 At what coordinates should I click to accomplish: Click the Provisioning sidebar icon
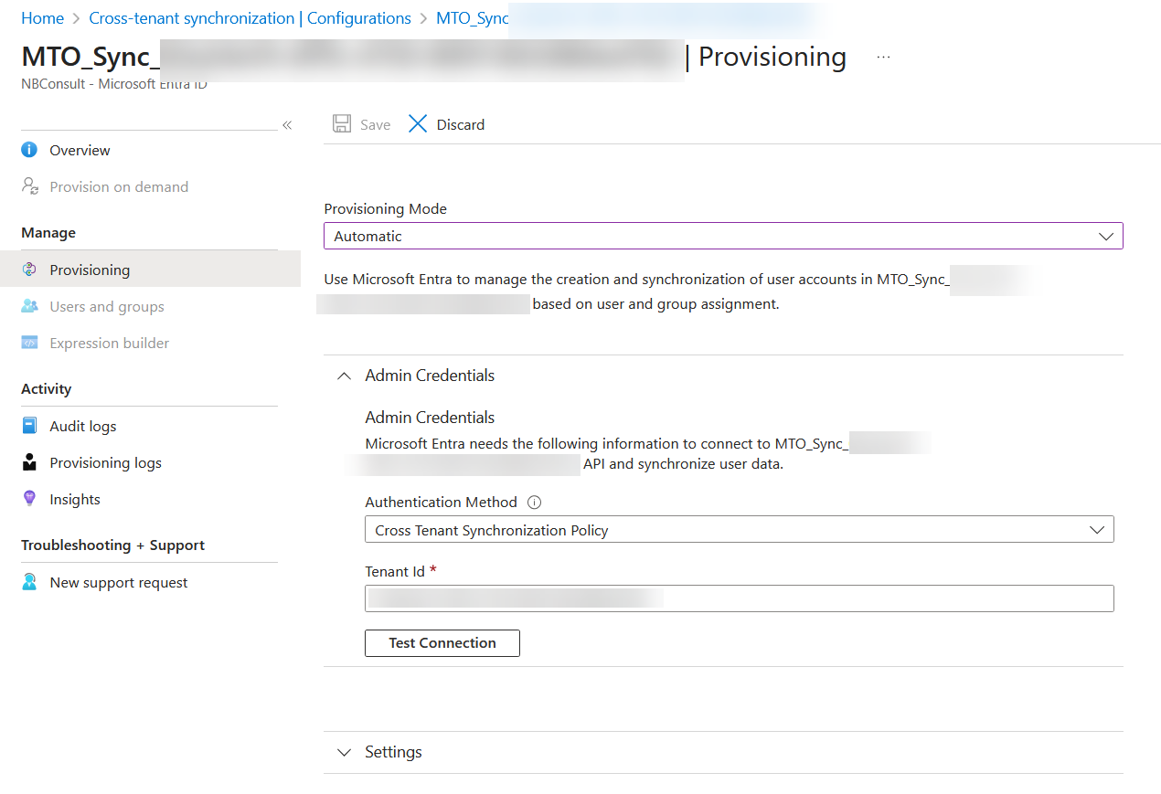tap(29, 270)
